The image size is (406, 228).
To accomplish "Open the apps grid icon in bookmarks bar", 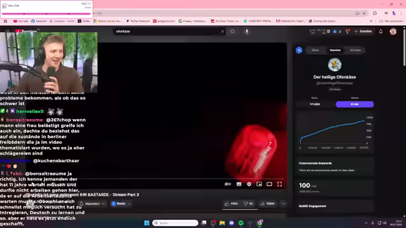I will 6,21.
